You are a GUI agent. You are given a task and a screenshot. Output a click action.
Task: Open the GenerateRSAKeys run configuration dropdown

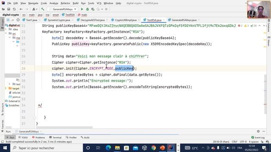pyautogui.click(x=63, y=9)
